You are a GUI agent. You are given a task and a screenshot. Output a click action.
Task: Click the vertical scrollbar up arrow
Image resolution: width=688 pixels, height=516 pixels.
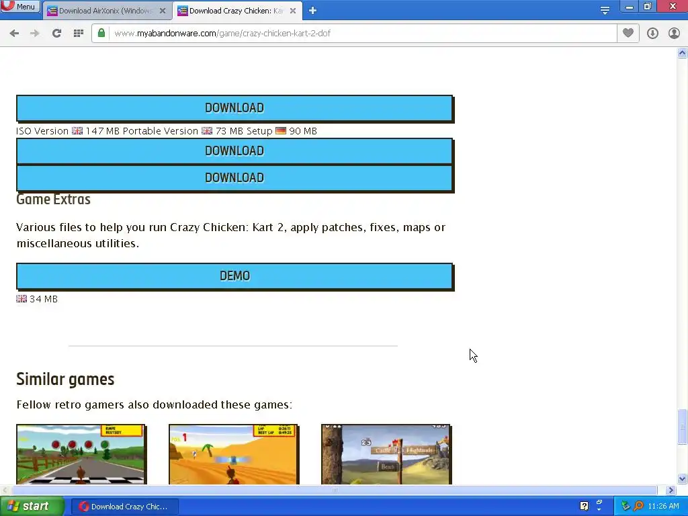[x=682, y=53]
